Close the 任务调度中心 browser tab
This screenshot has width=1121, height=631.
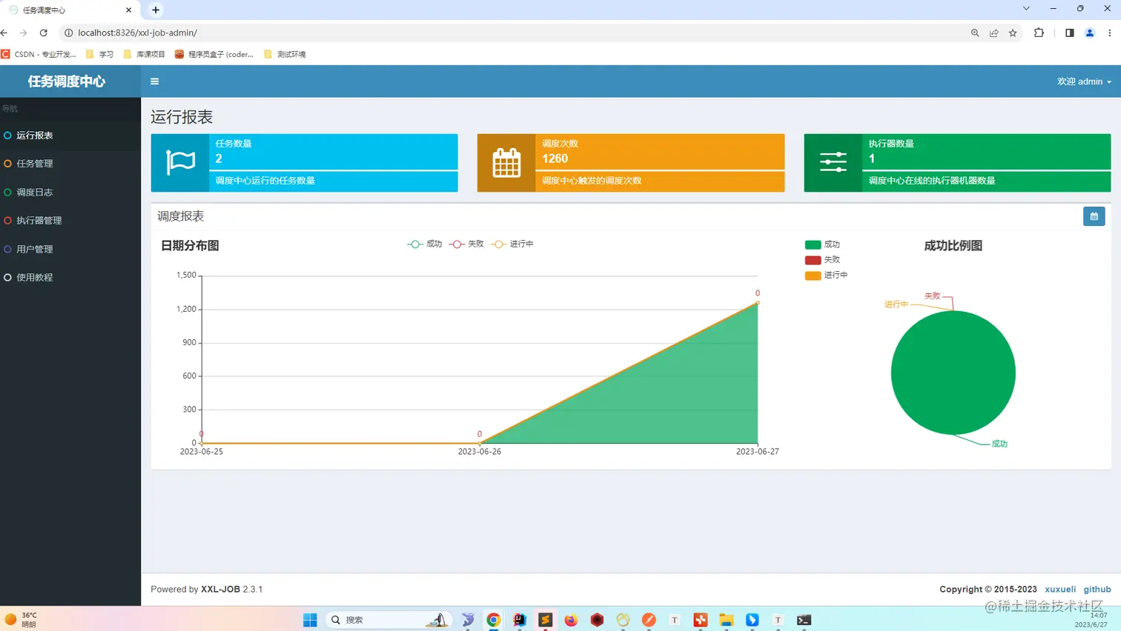pyautogui.click(x=129, y=10)
